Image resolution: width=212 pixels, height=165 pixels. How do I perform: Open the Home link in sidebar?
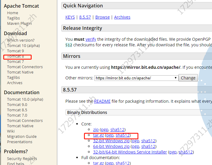pyautogui.click(x=13, y=13)
